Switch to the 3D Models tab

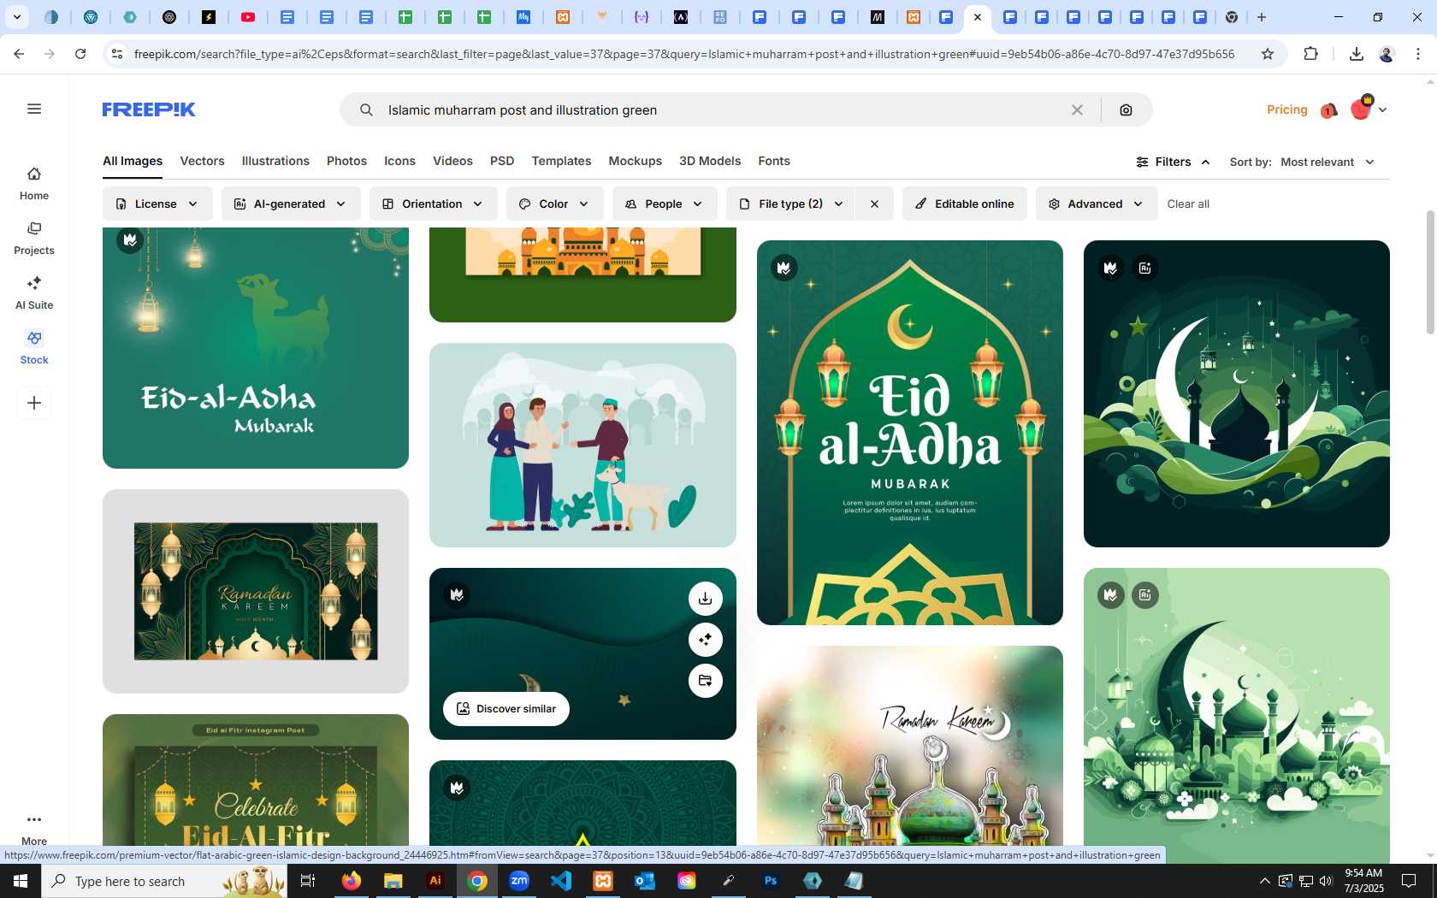click(710, 161)
